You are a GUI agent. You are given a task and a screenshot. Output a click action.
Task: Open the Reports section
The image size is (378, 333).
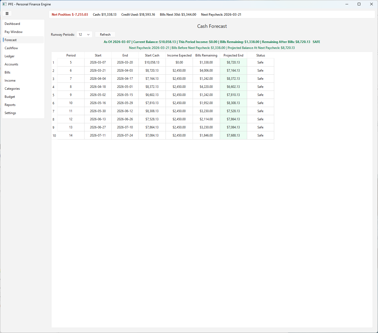[10, 105]
